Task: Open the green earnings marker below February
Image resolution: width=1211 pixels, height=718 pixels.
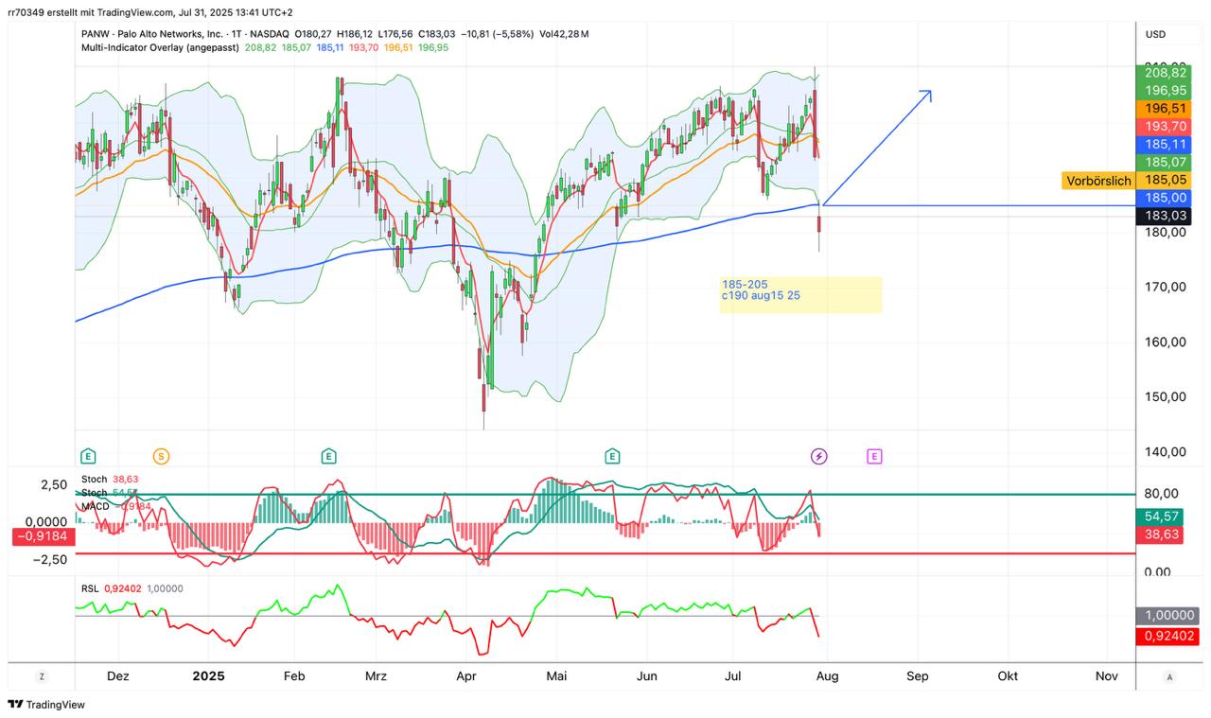Action: (x=328, y=457)
